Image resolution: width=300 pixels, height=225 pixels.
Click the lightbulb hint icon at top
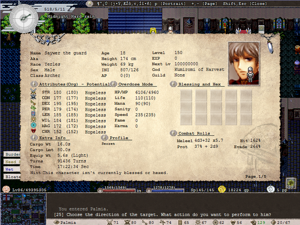[90, 3]
